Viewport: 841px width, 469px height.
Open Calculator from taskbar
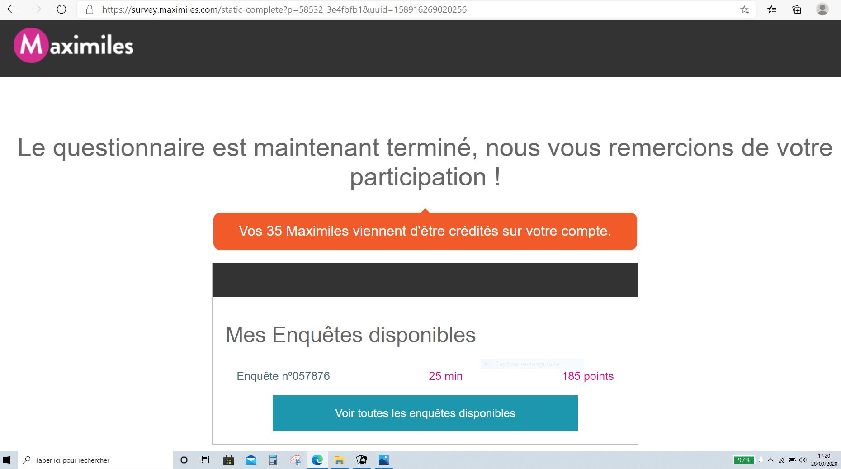point(273,460)
